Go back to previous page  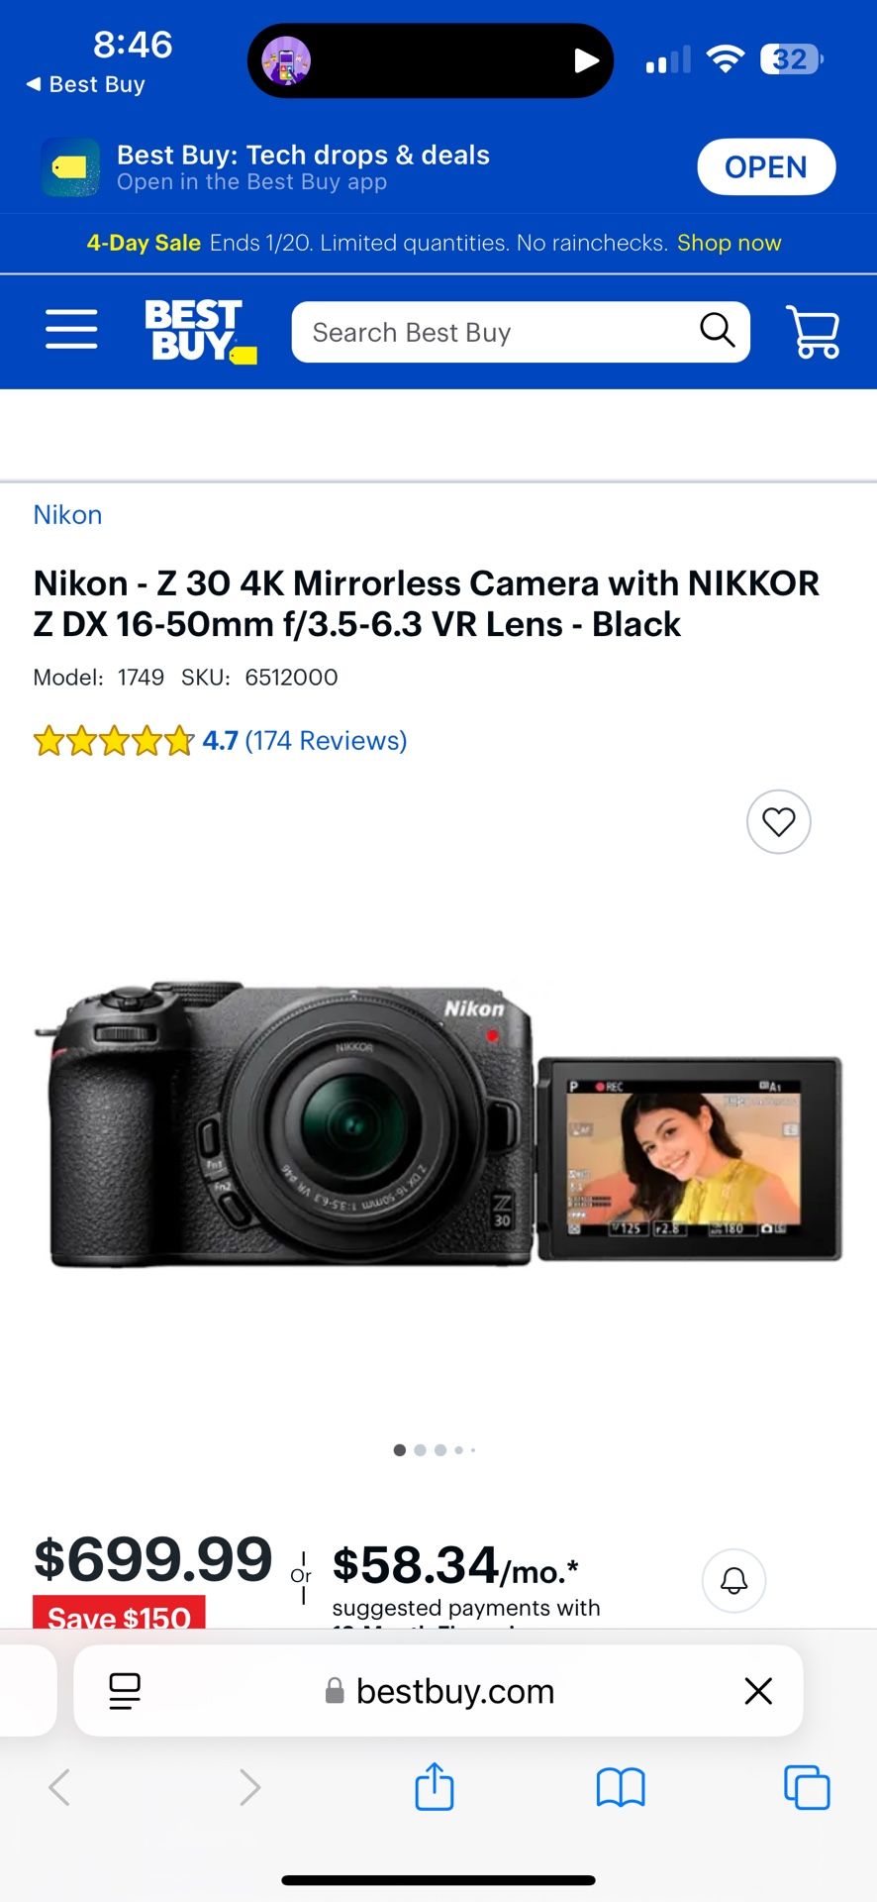pyautogui.click(x=59, y=1787)
